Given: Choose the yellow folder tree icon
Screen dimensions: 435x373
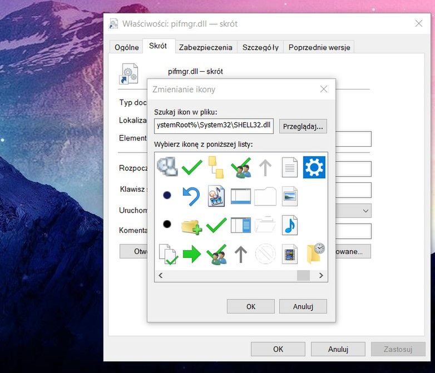Looking at the screenshot, I should click(216, 167).
